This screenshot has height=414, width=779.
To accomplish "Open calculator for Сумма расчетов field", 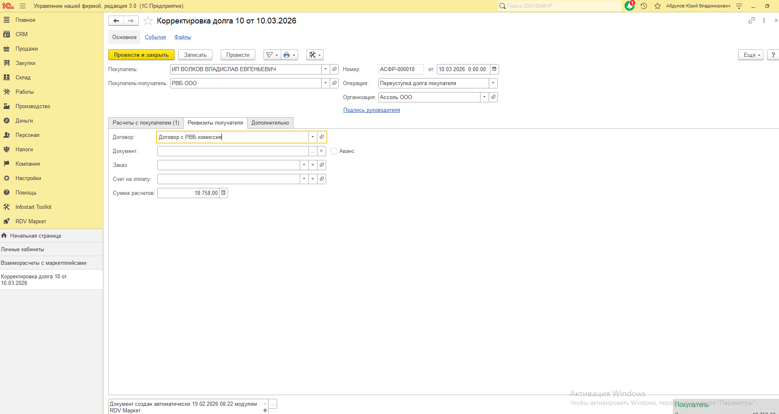I will click(224, 193).
